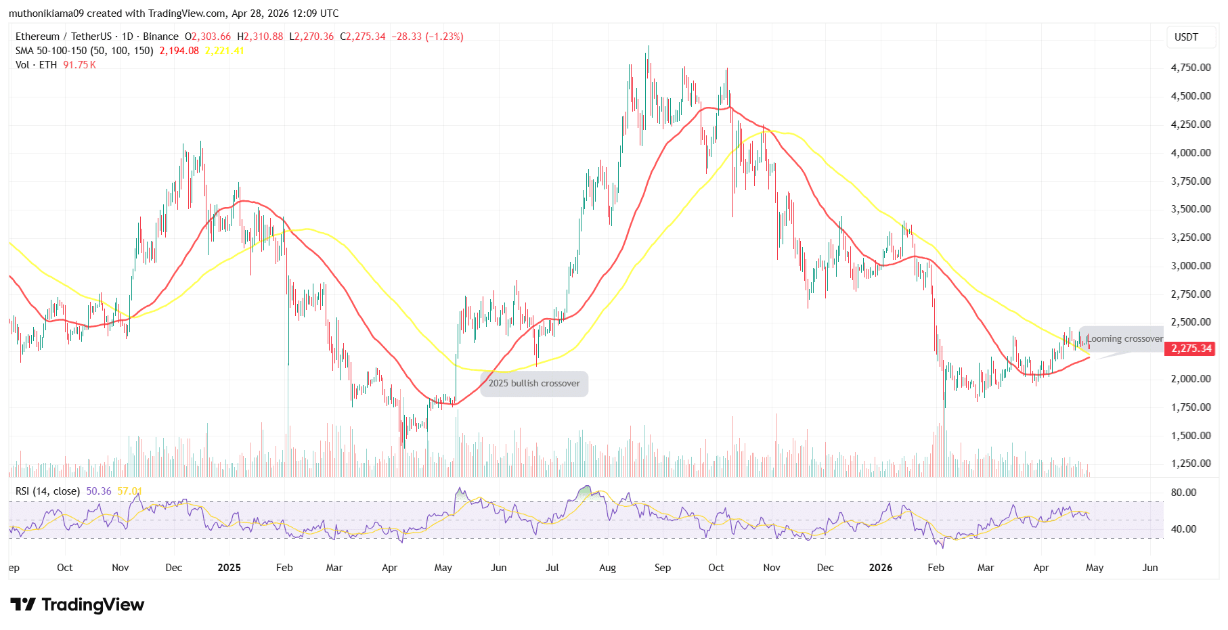Select the Ethereum / TetherUS symbol title
The width and height of the screenshot is (1228, 630).
[x=64, y=37]
